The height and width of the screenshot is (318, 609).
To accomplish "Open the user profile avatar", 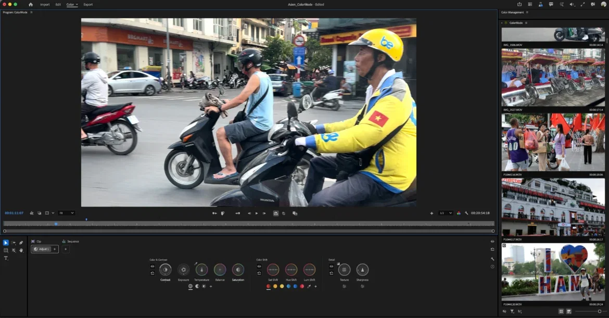I will 604,4.
